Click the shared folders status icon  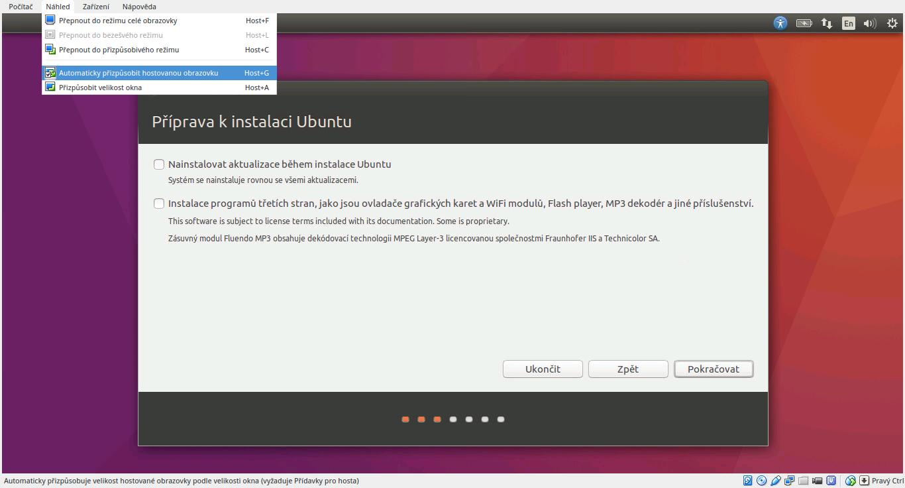tap(803, 481)
